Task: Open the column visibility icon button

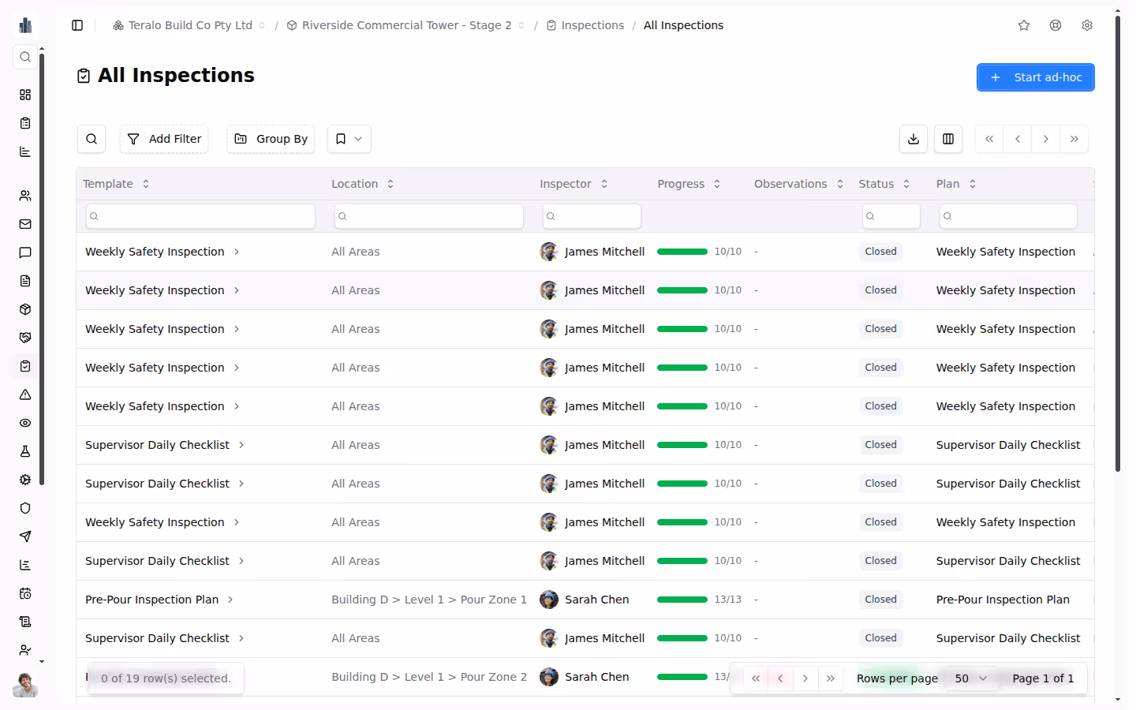Action: pos(948,139)
